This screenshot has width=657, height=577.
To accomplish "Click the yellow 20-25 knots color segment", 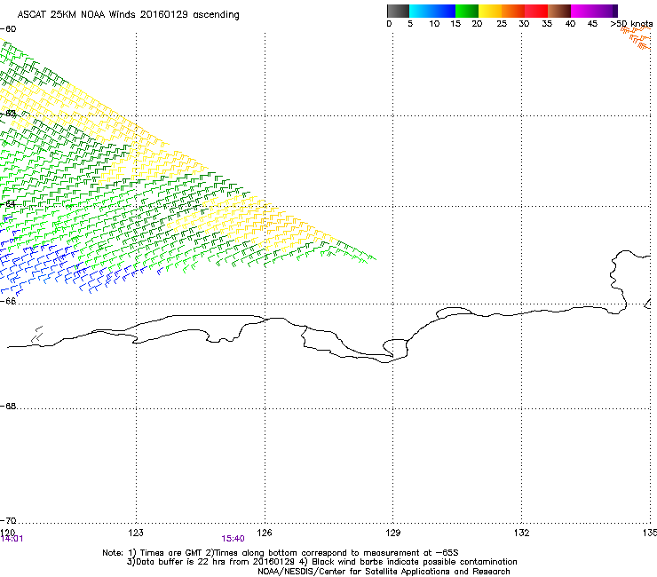I will click(x=490, y=11).
